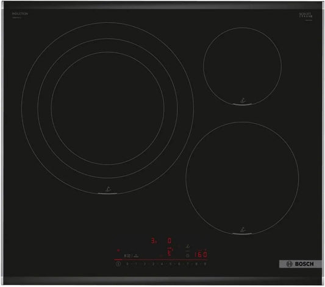Set heat to level 6
The image size is (325, 287).
179,264
